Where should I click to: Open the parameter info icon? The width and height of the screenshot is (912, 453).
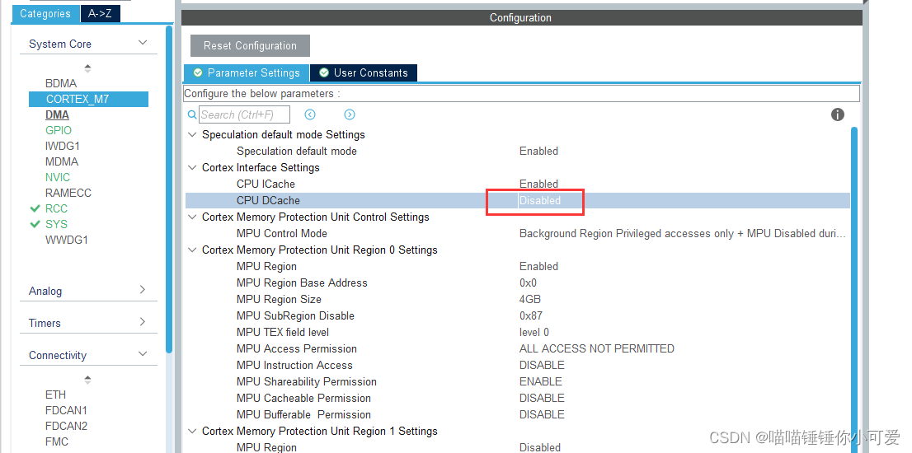(x=837, y=114)
